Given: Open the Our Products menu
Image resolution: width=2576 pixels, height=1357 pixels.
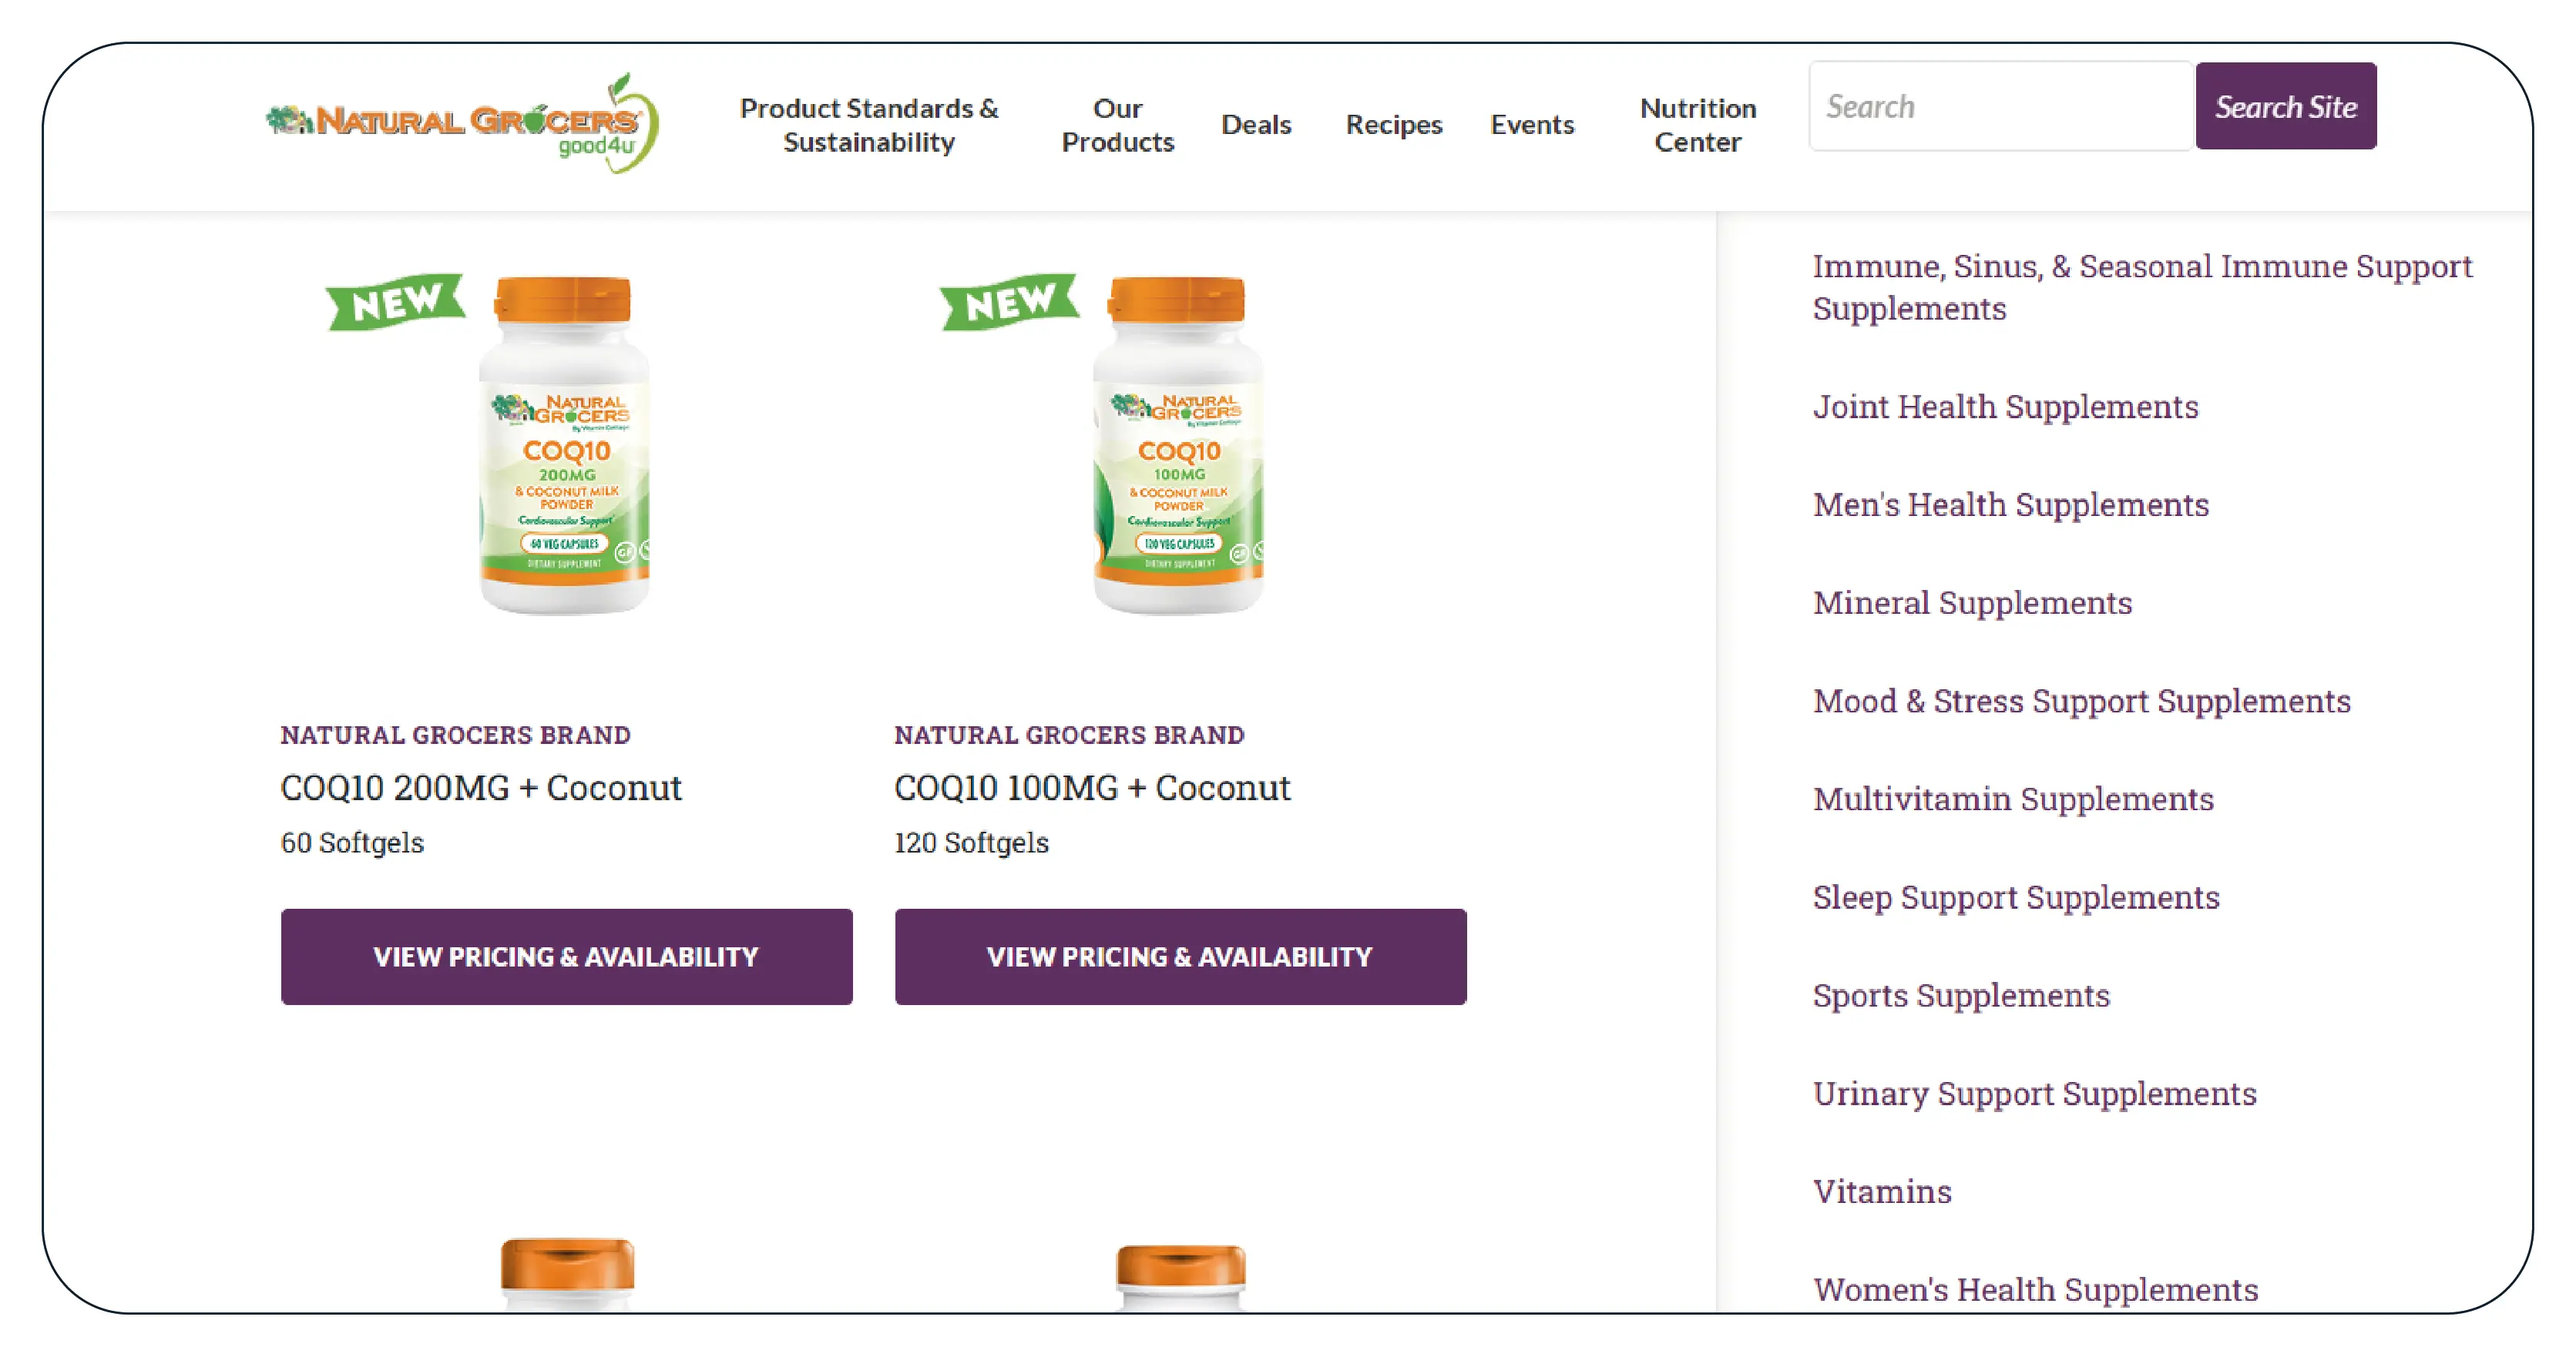Looking at the screenshot, I should click(1117, 125).
